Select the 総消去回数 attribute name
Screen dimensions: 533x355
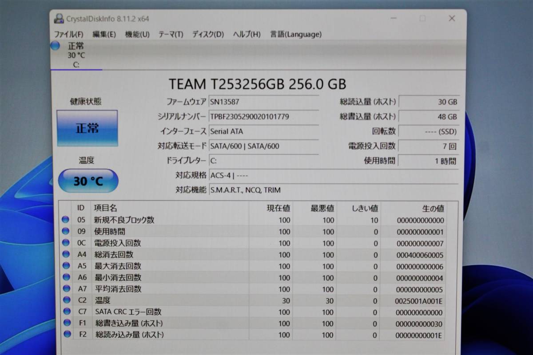[x=114, y=254]
